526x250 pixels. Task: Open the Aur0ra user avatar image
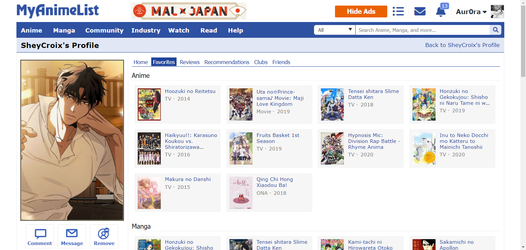pos(497,11)
